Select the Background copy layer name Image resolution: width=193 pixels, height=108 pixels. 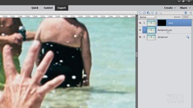point(165,30)
